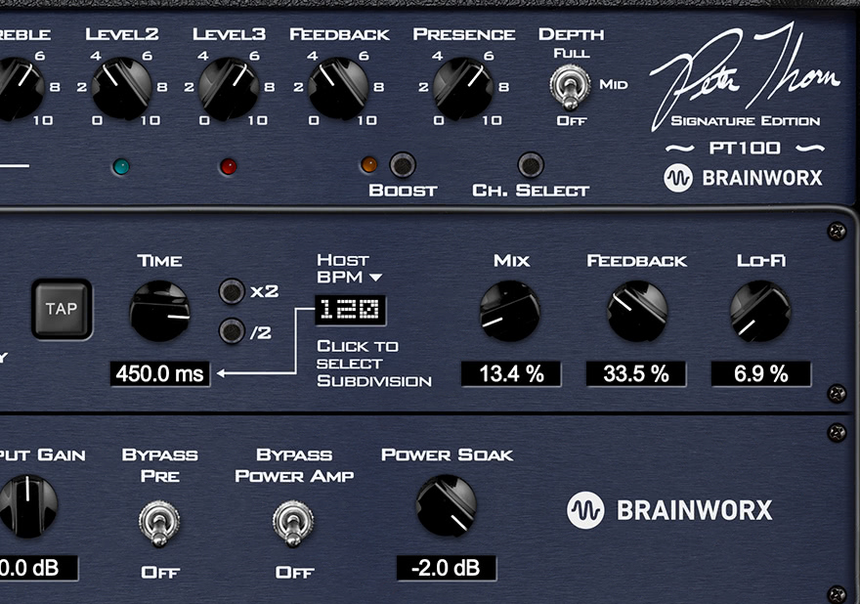Image resolution: width=860 pixels, height=604 pixels.
Task: Click the 120 BPM subdivision display
Action: pos(350,310)
